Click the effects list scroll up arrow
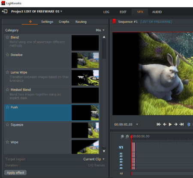The height and width of the screenshot is (178, 193). tap(104, 37)
